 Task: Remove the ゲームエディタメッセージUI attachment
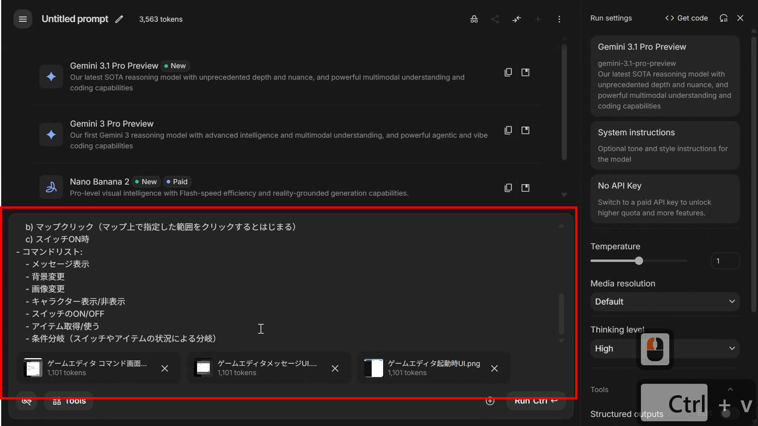[335, 368]
